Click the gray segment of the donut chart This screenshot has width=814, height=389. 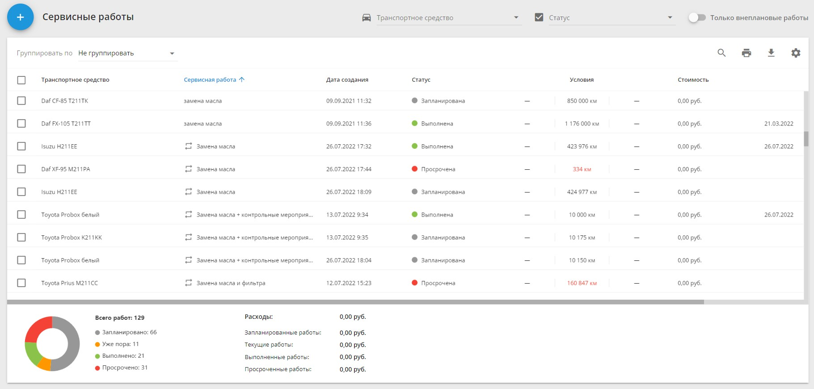73,344
